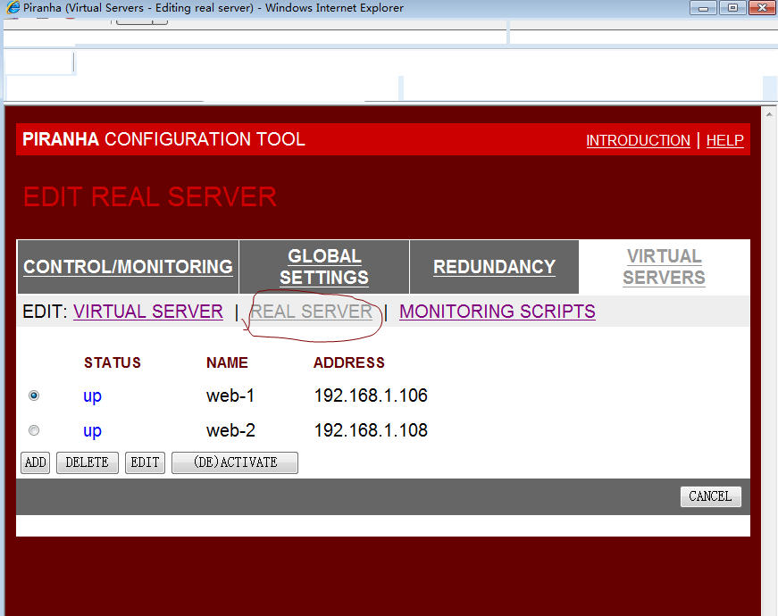778x616 pixels.
Task: Open the HELP link
Action: click(725, 140)
